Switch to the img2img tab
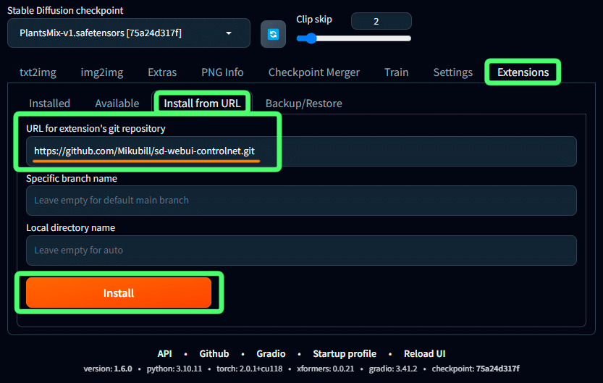This screenshot has width=603, height=383. pos(102,72)
